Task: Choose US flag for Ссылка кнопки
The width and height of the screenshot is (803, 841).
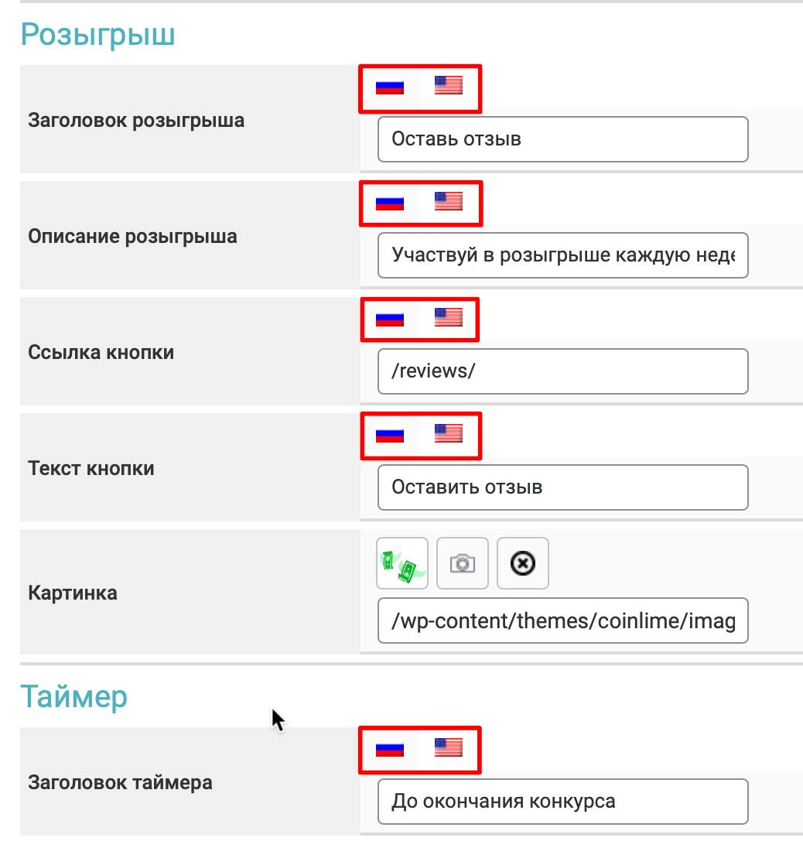Action: tap(448, 317)
